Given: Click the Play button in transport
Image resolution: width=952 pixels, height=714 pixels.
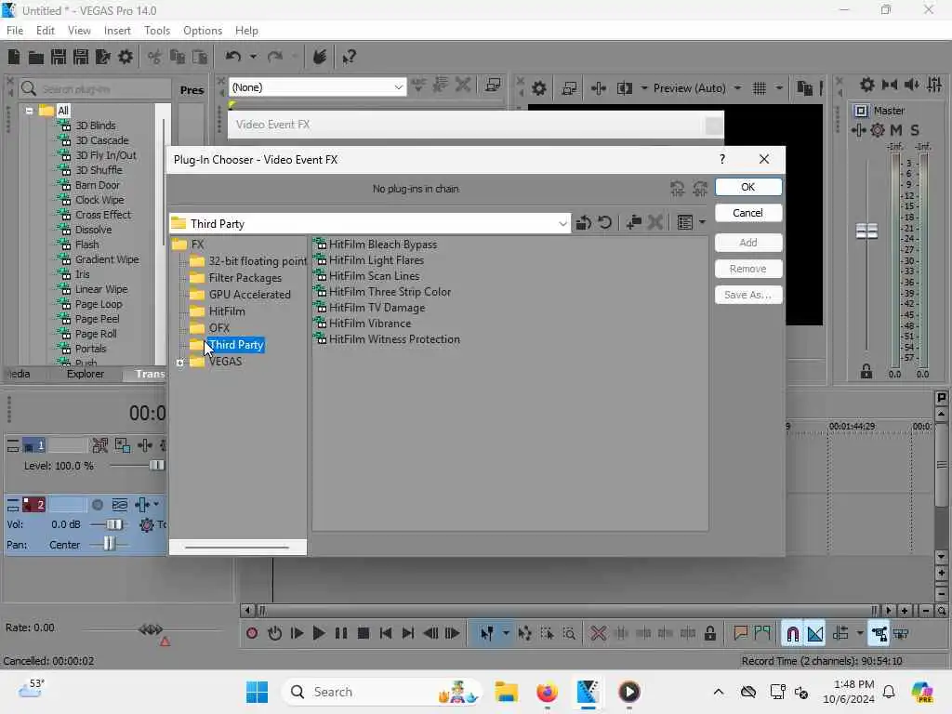Looking at the screenshot, I should 319,633.
